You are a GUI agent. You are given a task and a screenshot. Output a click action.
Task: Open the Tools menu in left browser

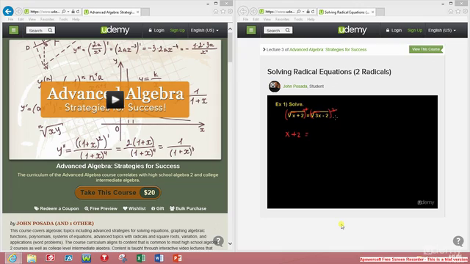(x=63, y=19)
